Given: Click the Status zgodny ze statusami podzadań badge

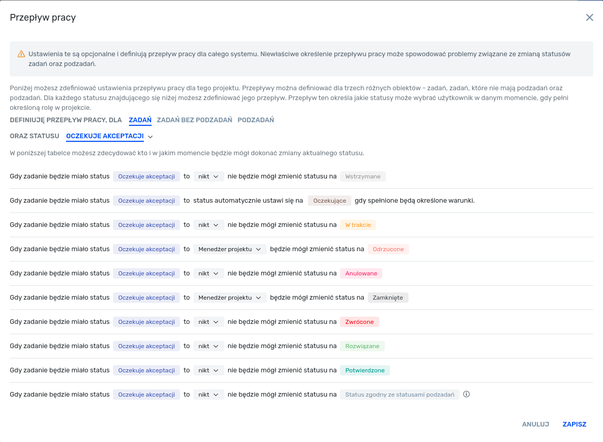Looking at the screenshot, I should point(400,395).
